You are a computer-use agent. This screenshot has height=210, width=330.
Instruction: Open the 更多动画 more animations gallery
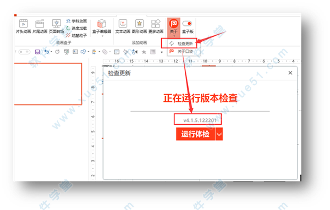tap(156, 26)
